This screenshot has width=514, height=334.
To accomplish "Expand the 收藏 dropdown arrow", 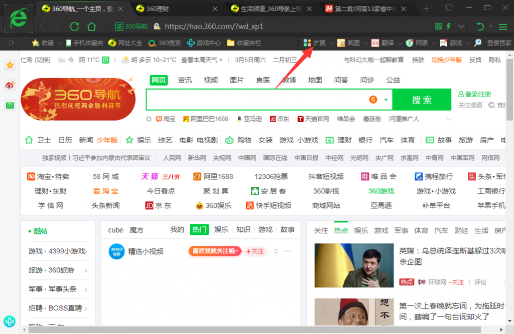I will [60, 43].
